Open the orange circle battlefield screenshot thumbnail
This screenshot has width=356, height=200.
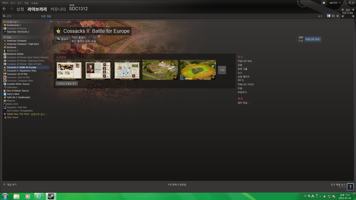pos(198,70)
